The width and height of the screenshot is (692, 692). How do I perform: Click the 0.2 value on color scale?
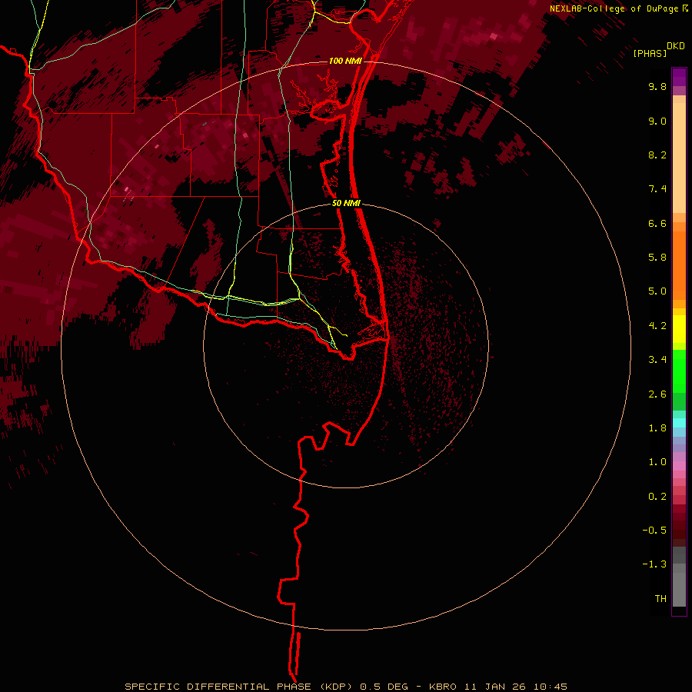(x=657, y=497)
